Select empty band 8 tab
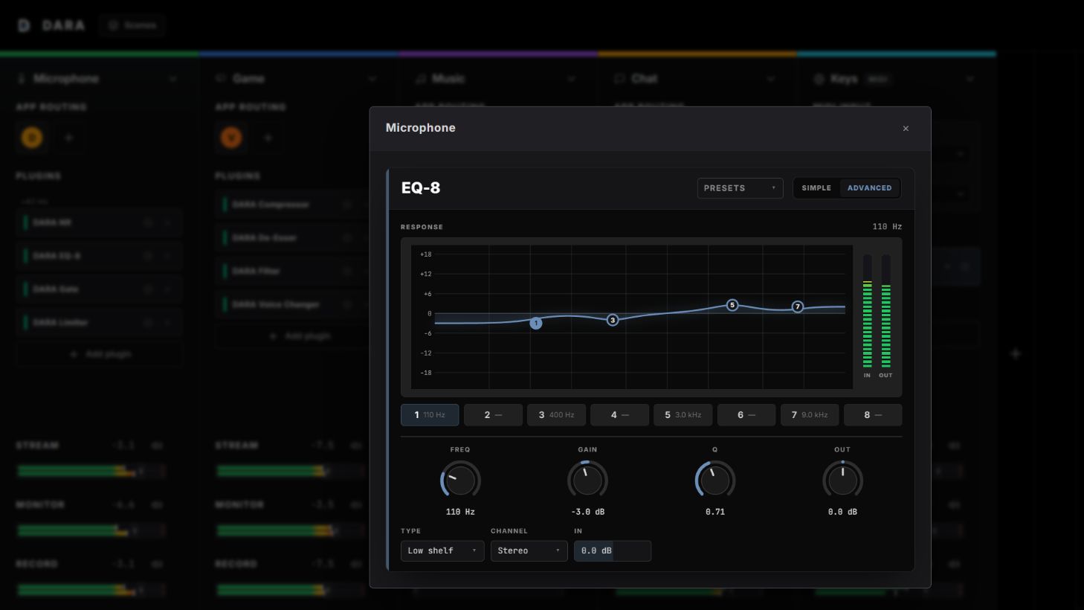 (x=873, y=415)
